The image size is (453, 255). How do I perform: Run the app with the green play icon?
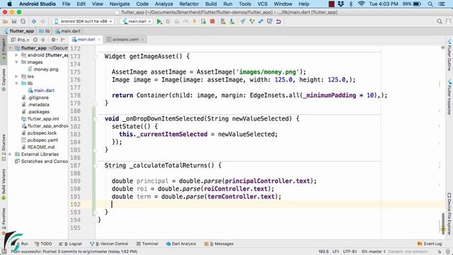(159, 21)
